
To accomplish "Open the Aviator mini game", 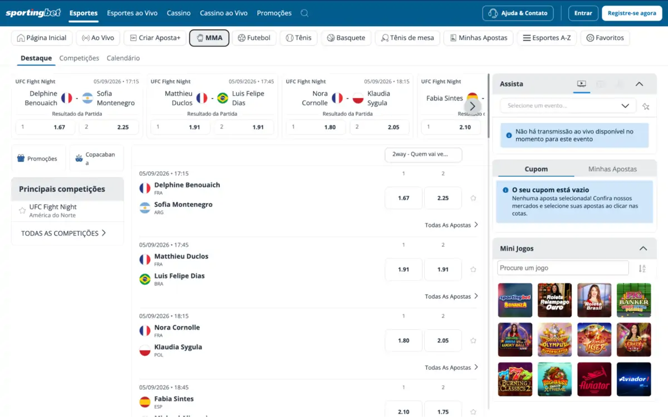I will pyautogui.click(x=594, y=379).
